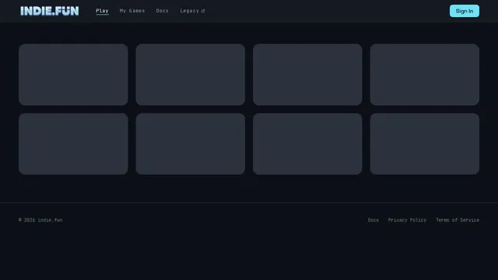Open the INDIE.FUN logo home link
498x280 pixels.
(x=50, y=11)
